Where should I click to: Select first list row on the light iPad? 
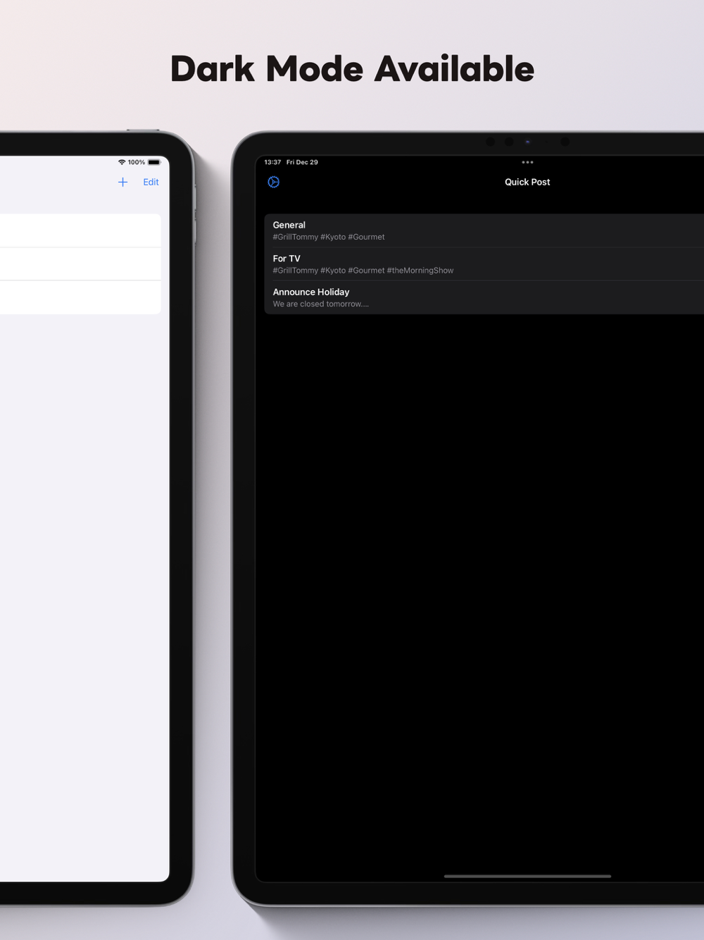(80, 230)
